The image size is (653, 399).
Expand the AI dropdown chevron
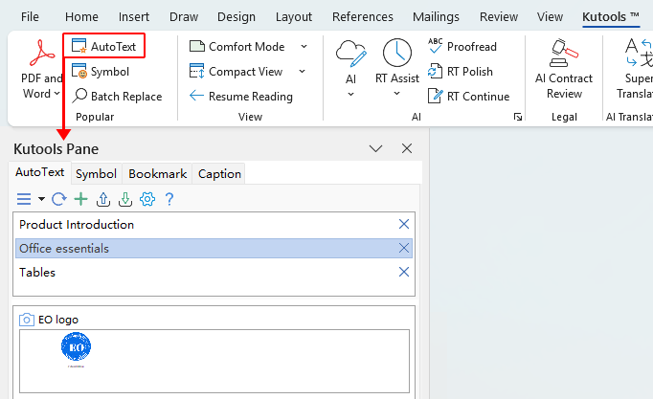point(351,95)
